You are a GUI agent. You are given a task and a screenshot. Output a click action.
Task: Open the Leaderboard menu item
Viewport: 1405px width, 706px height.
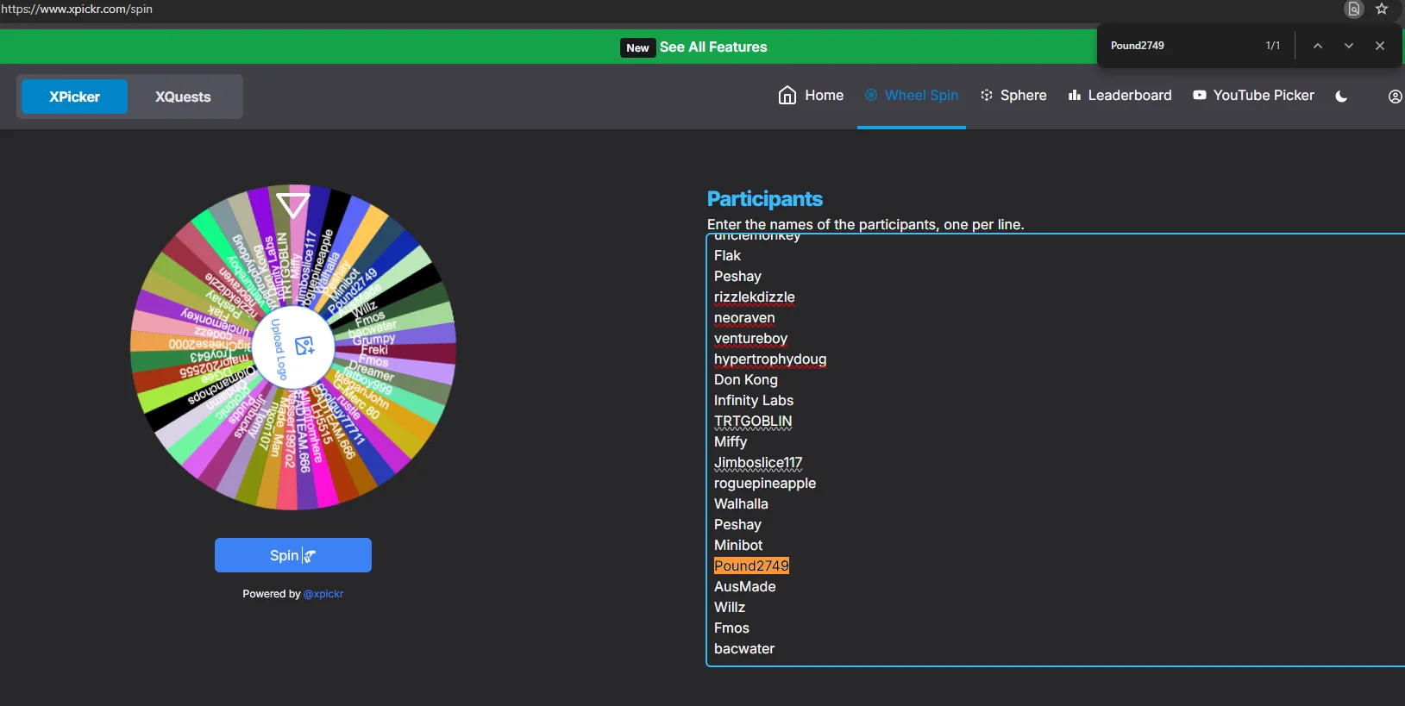tap(1120, 95)
